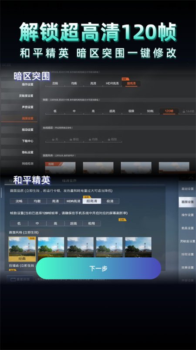The image size is (196, 350).
Task: Choose 流畅 quality in 和平精英 panel
Action: [x=19, y=201]
